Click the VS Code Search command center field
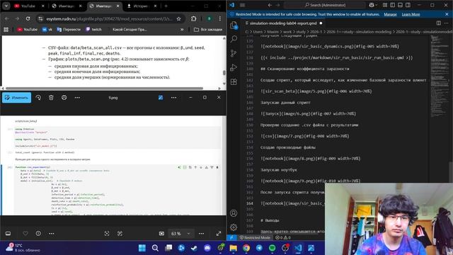 click(325, 5)
